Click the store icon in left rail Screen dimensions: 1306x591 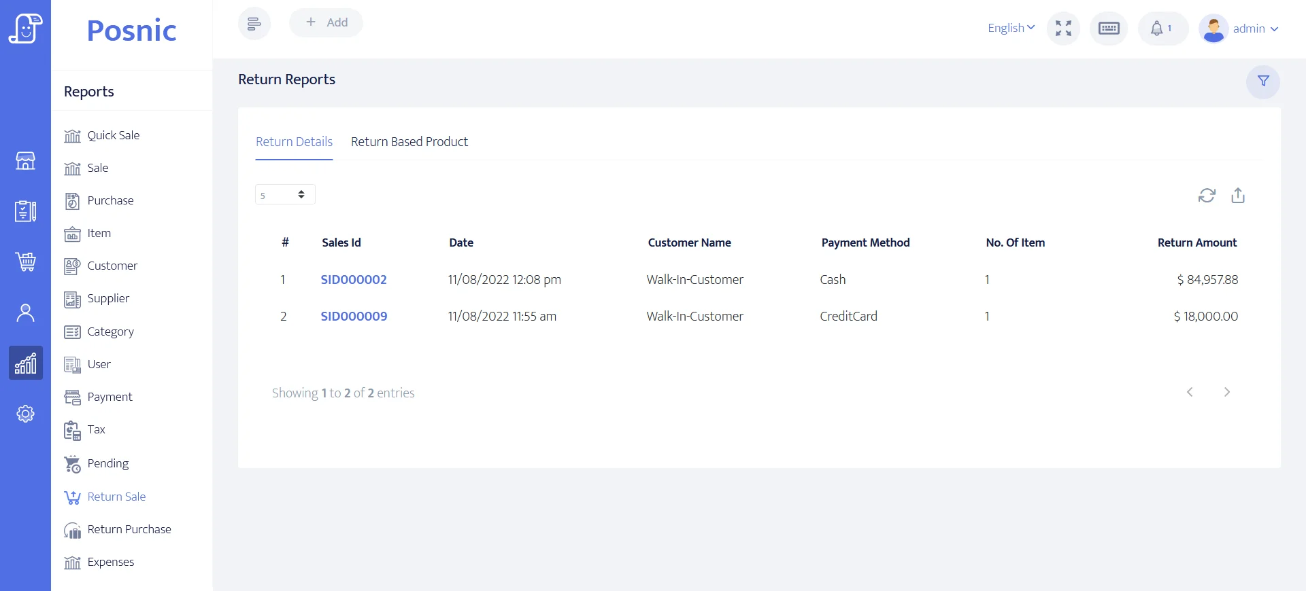point(25,161)
